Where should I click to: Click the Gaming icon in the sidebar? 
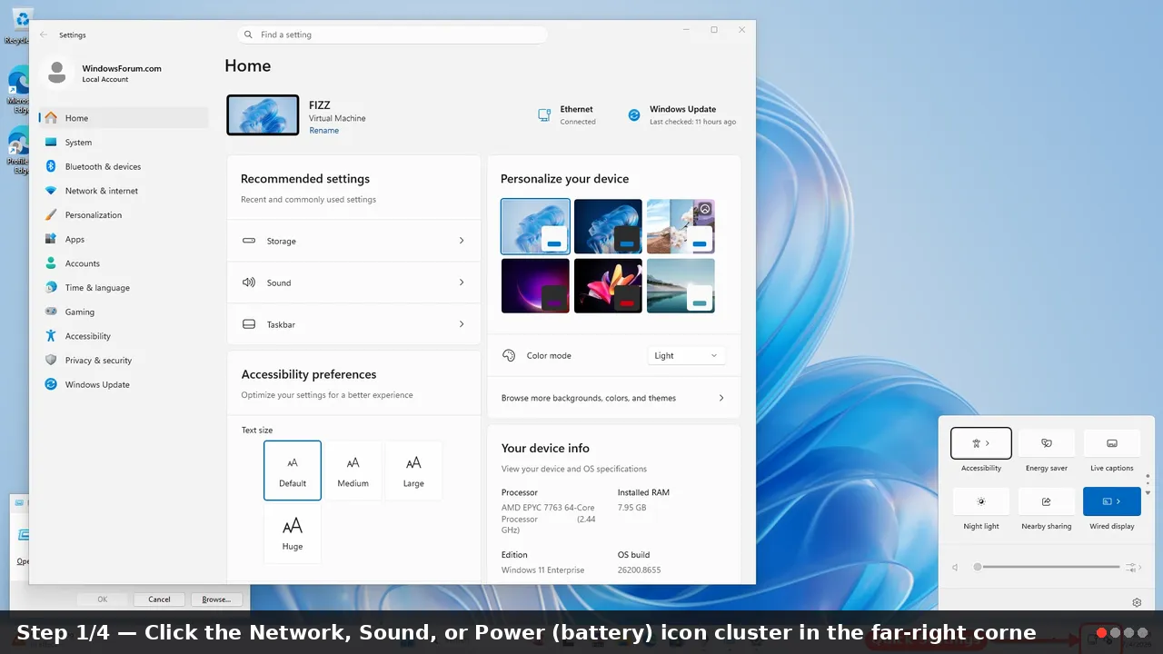click(x=51, y=312)
